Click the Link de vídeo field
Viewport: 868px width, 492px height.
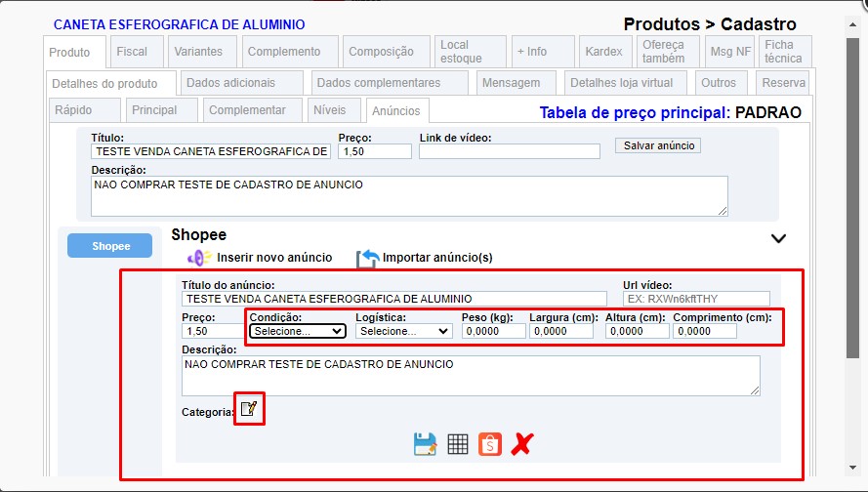pos(510,151)
